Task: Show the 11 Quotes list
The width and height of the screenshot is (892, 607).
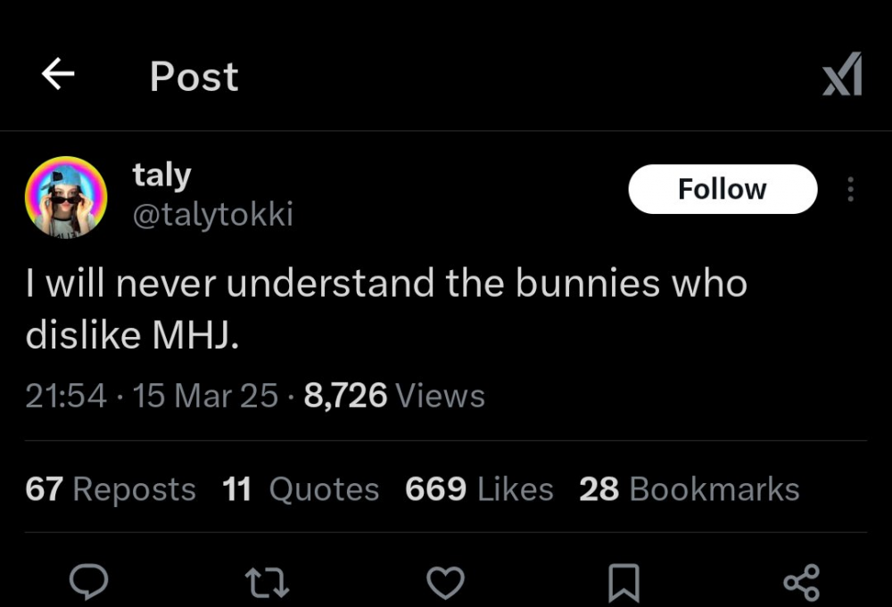Action: click(301, 488)
